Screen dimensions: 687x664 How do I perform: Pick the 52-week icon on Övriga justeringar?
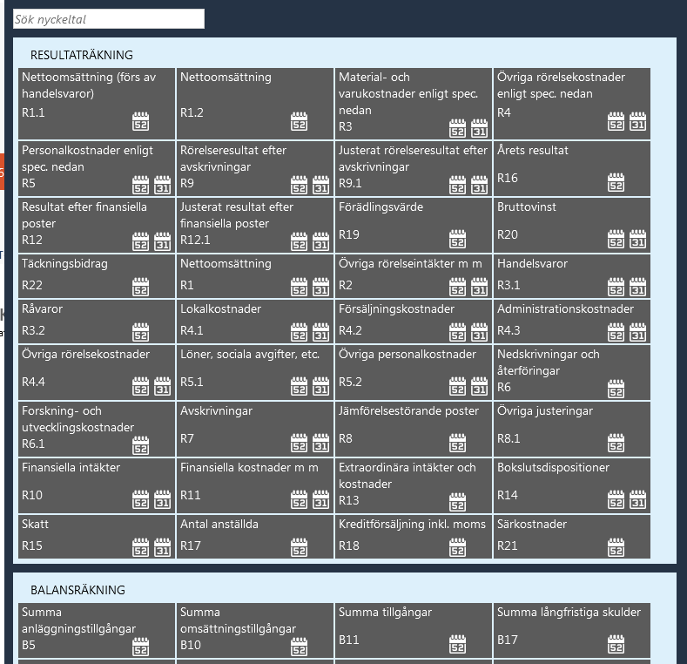tap(616, 443)
